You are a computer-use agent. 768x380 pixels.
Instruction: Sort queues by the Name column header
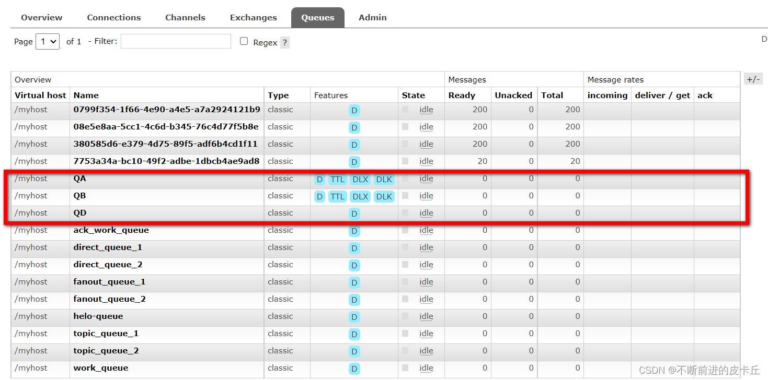point(86,96)
